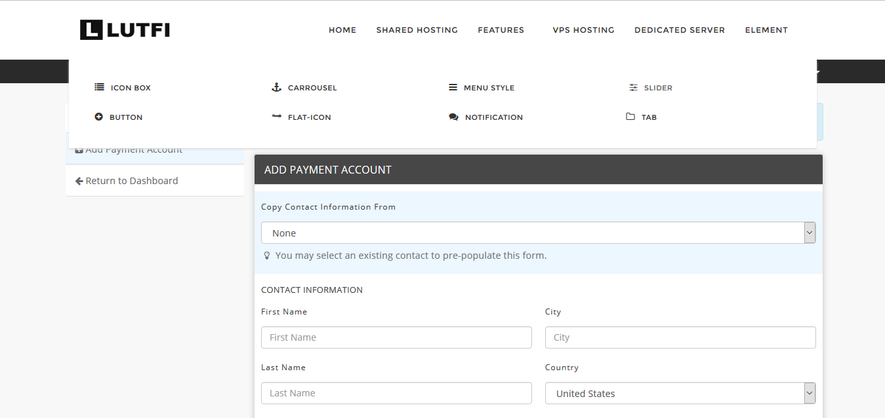Open the Shared Hosting menu item
Viewport: 885px width, 418px height.
coord(417,29)
